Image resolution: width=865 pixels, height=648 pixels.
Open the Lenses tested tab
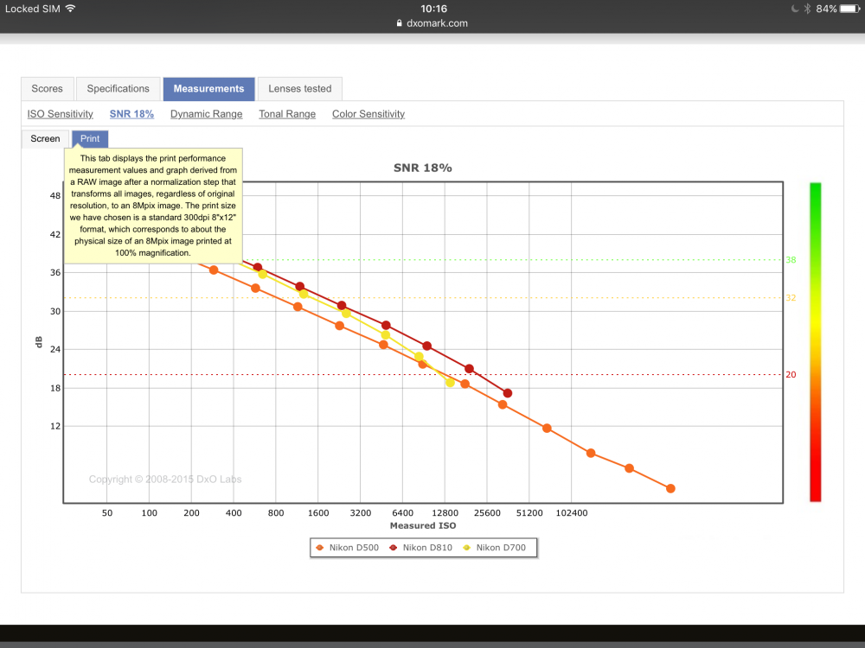point(300,89)
